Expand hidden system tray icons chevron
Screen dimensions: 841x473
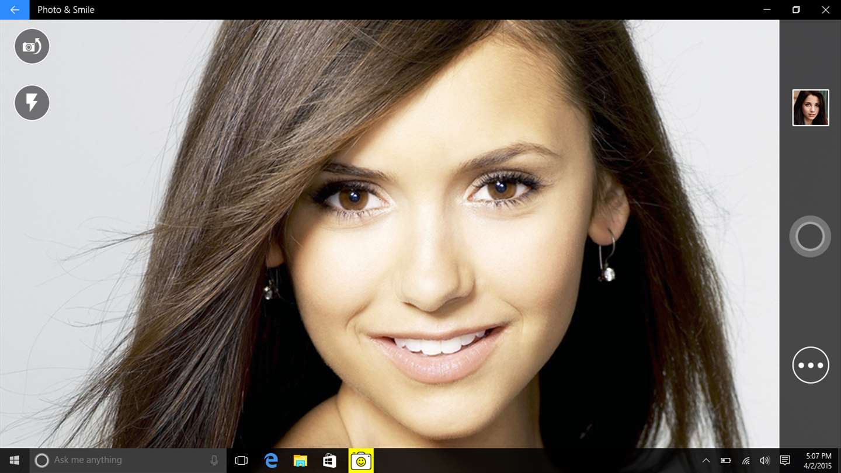pyautogui.click(x=706, y=461)
